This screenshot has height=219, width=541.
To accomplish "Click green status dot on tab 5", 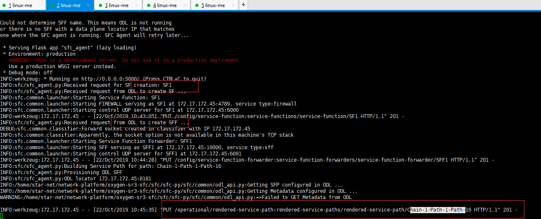I will 197,5.
